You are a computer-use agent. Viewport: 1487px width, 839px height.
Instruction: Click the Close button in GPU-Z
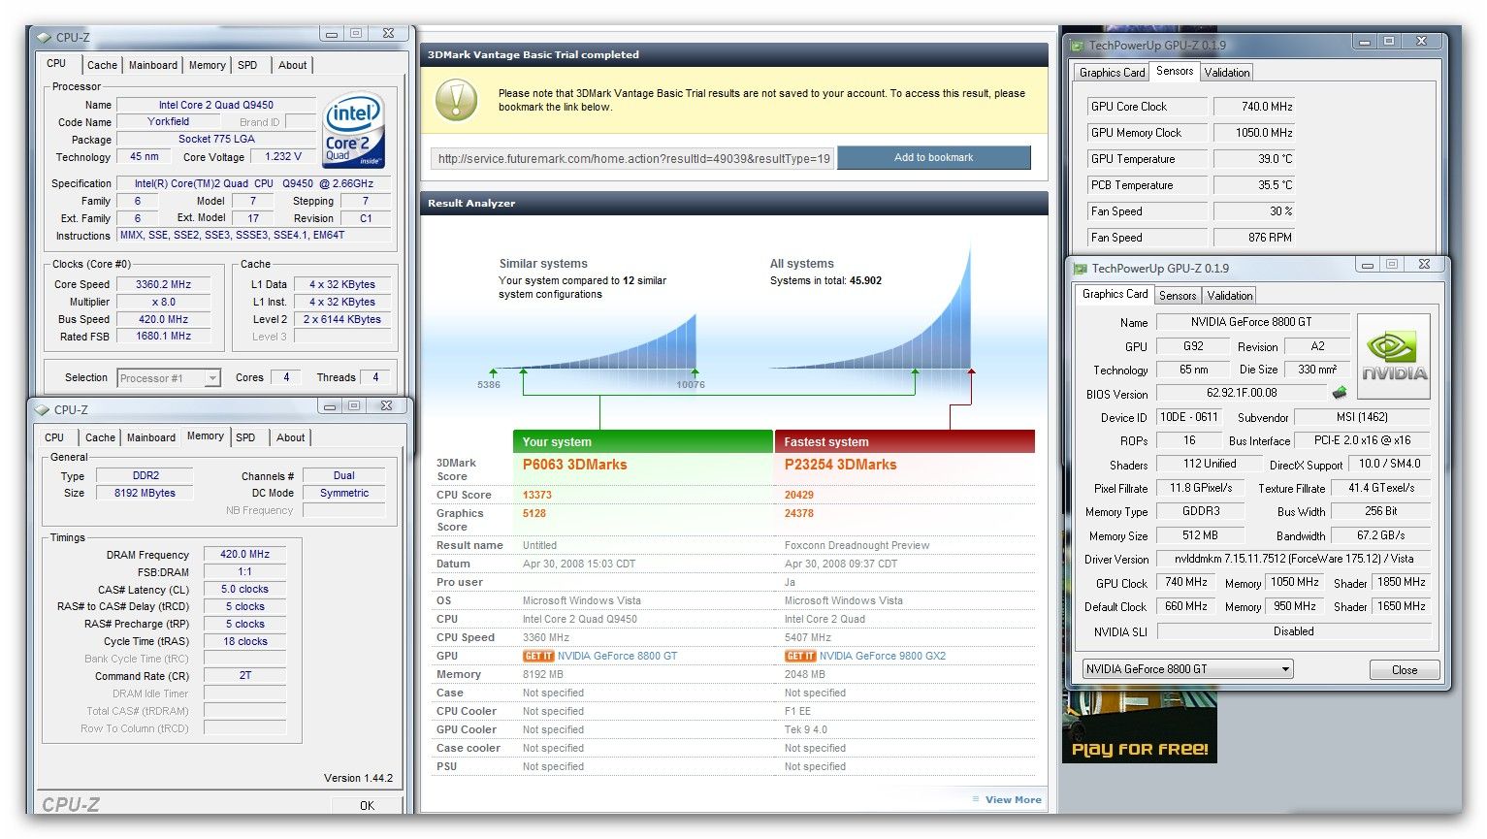pyautogui.click(x=1405, y=670)
